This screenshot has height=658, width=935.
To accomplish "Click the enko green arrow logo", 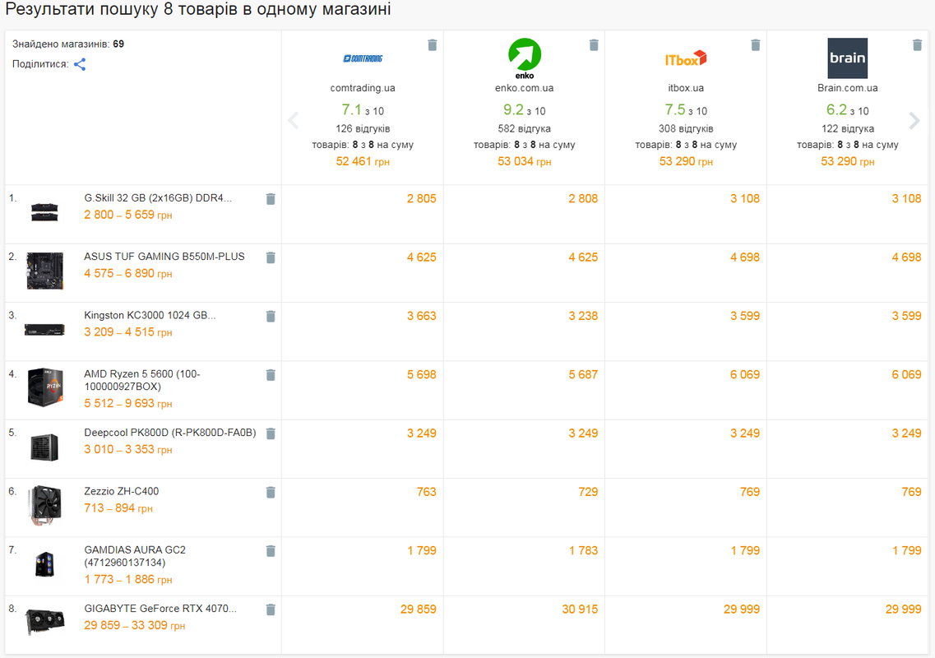I will (525, 58).
